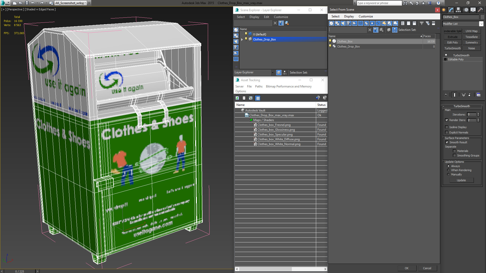486x273 pixels.
Task: Click the table view icon in Asset Tracking
Action: 258,98
